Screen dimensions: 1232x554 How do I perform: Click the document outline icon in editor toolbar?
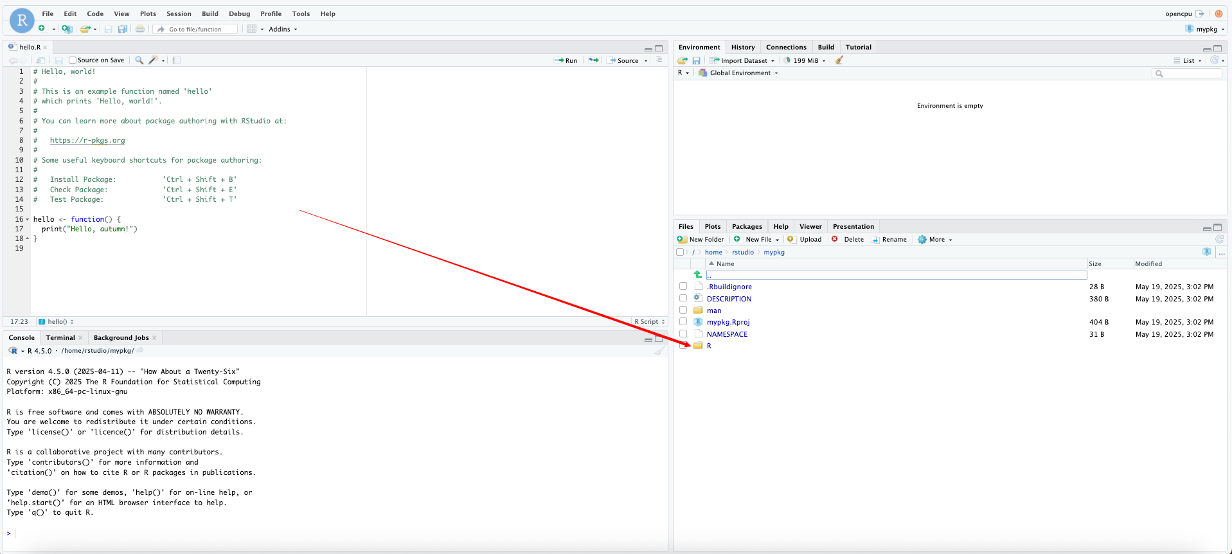tap(659, 60)
